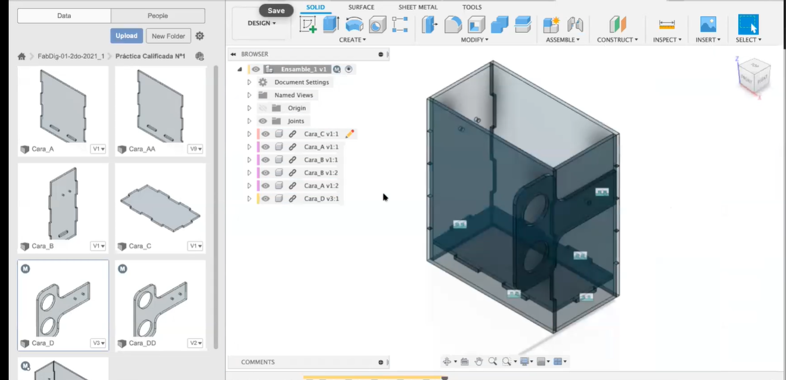This screenshot has height=380, width=786.
Task: Select the Extrude tool
Action: [x=331, y=24]
